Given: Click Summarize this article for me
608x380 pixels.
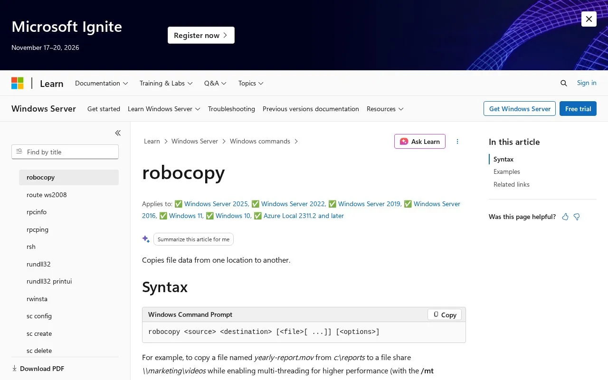Looking at the screenshot, I should tap(193, 239).
